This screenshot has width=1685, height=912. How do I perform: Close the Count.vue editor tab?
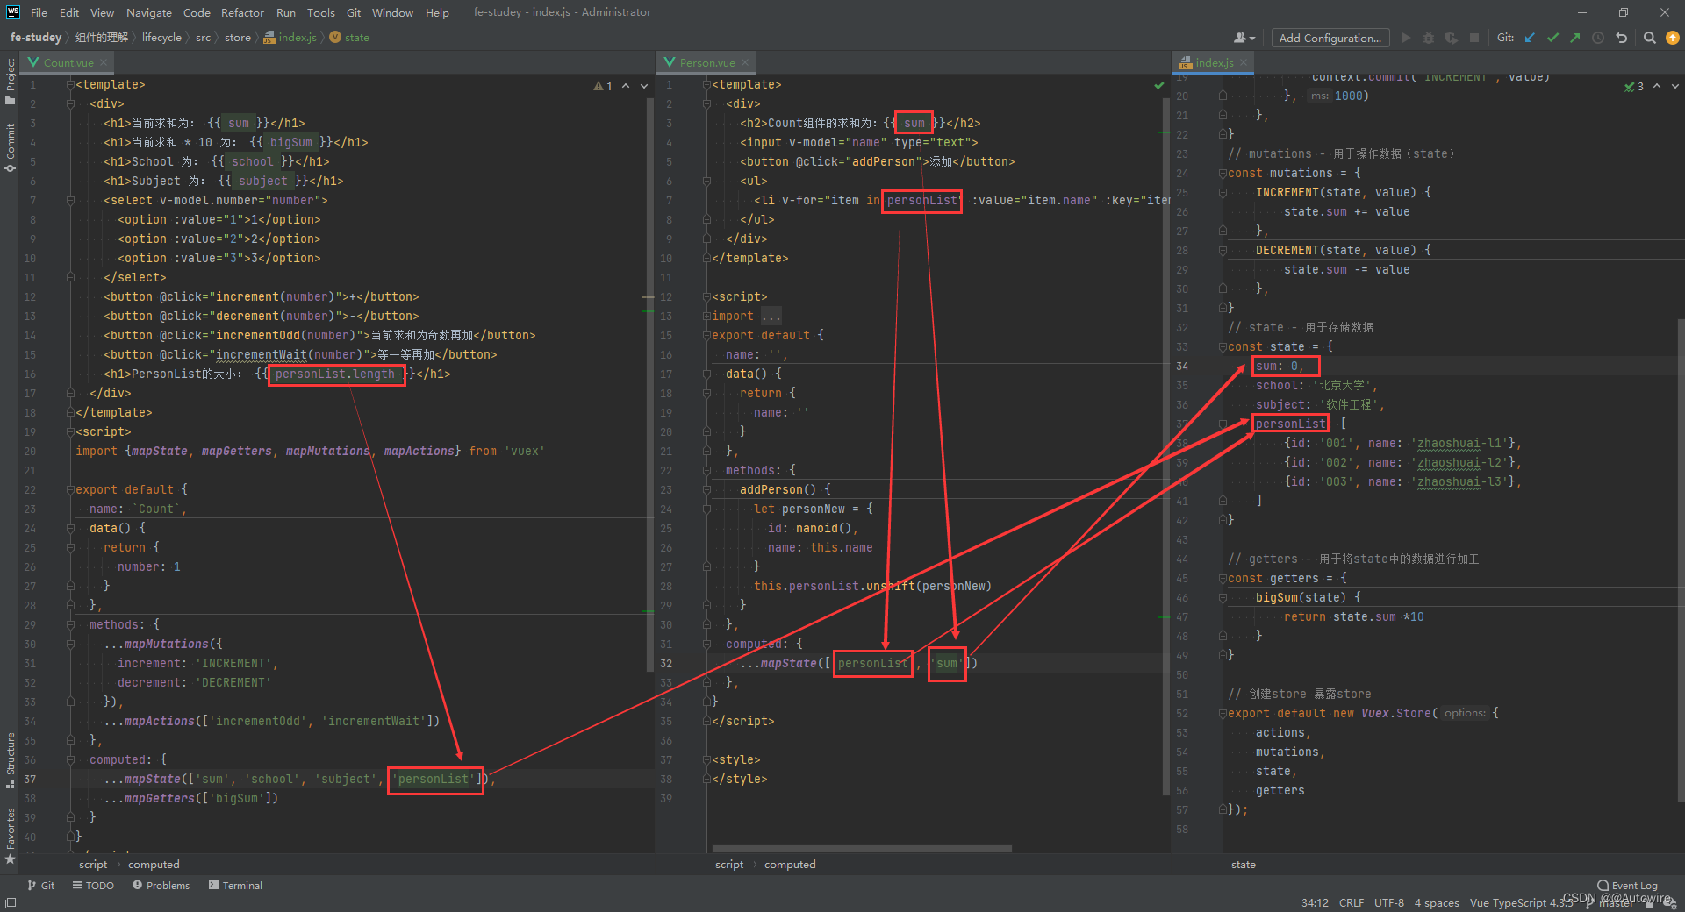(x=104, y=62)
